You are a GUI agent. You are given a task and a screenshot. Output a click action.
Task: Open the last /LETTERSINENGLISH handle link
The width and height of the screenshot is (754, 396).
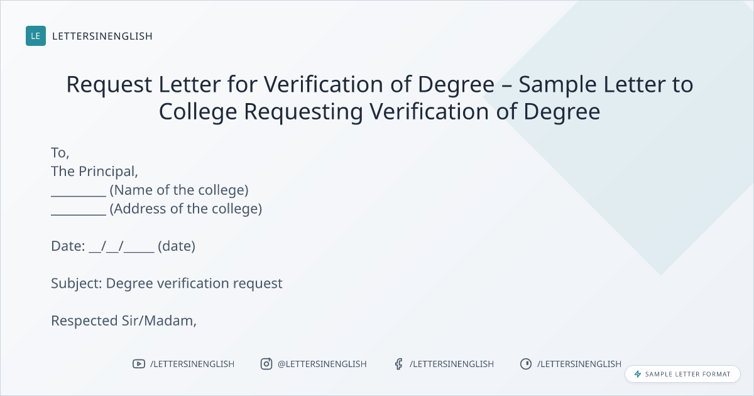(579, 364)
